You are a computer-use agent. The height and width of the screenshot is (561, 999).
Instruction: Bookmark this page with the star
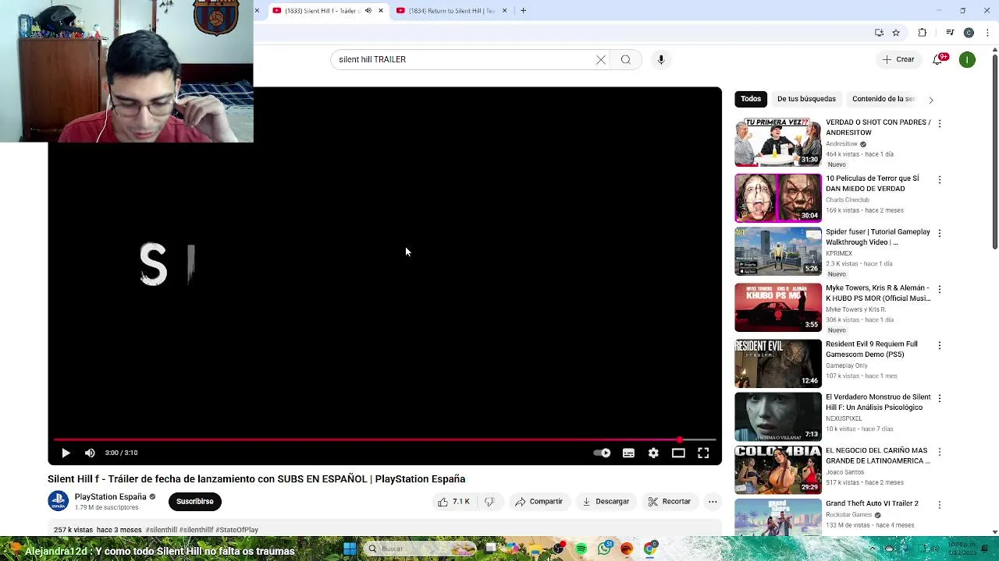(896, 33)
